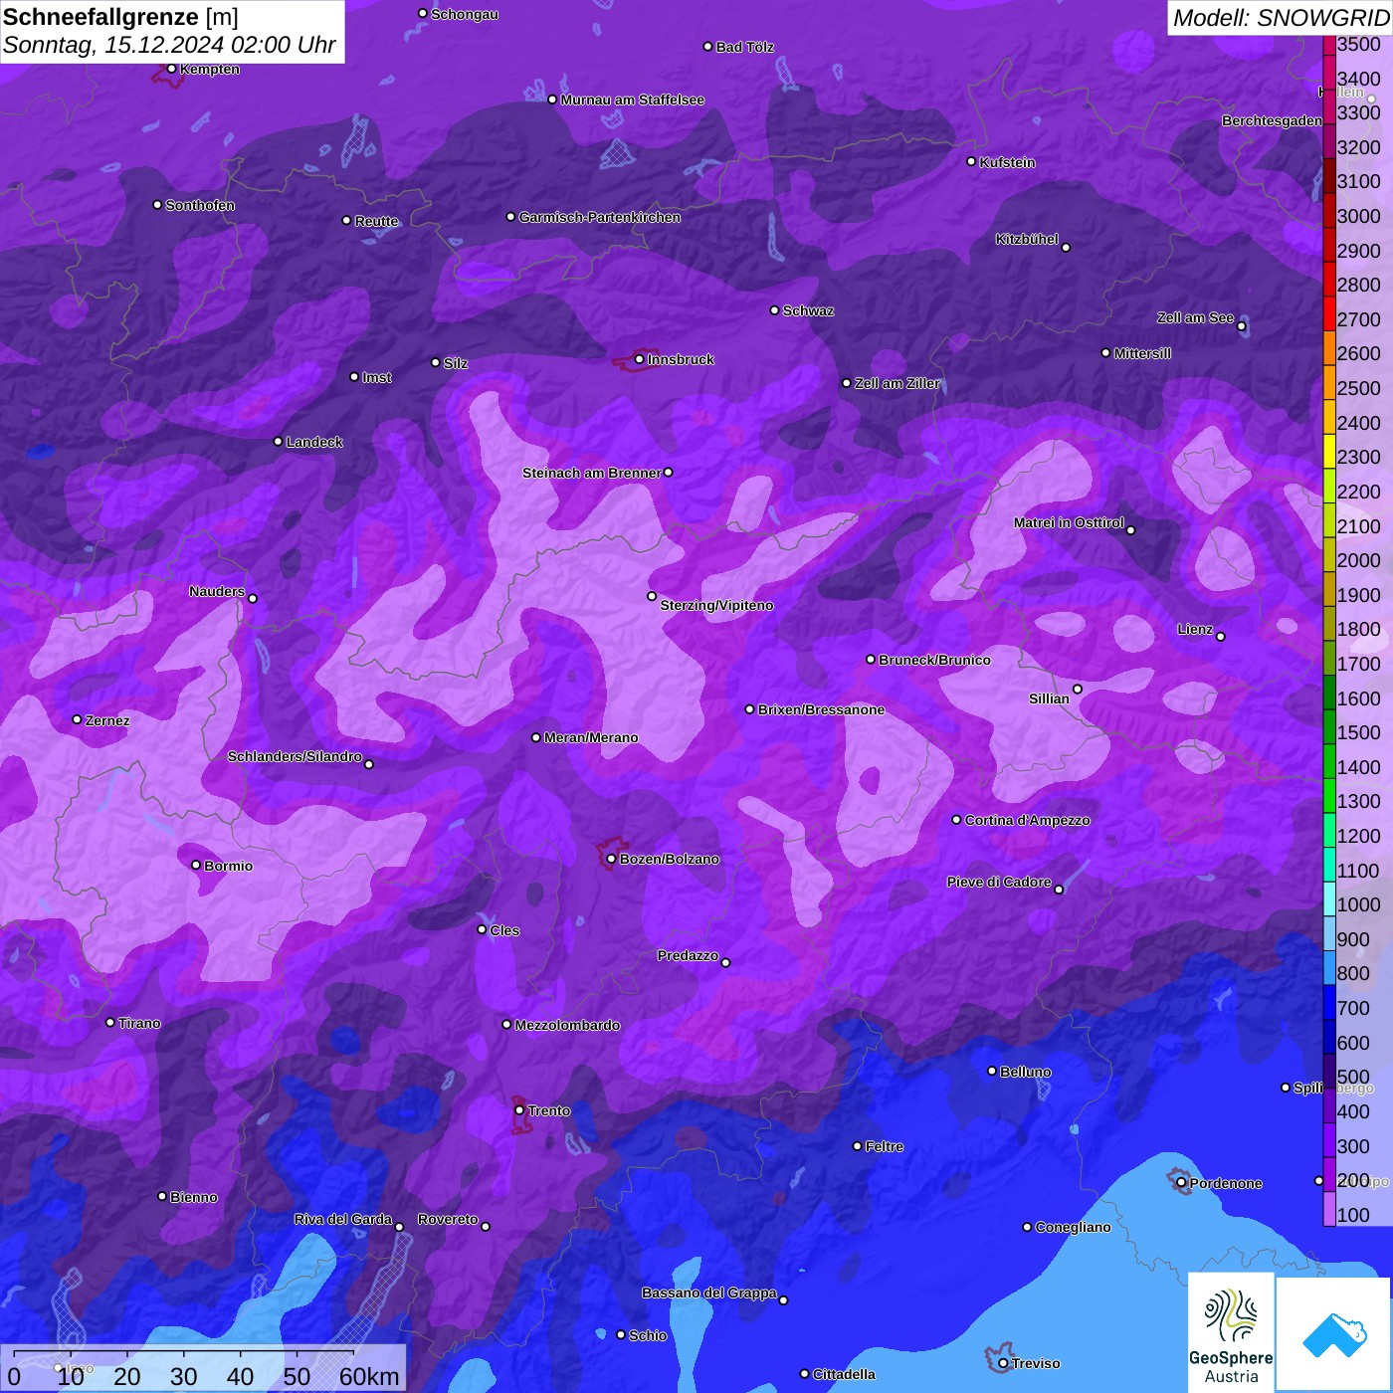Screen dimensions: 1393x1393
Task: Click the 'Riva del Garda' label
Action: coord(343,1219)
